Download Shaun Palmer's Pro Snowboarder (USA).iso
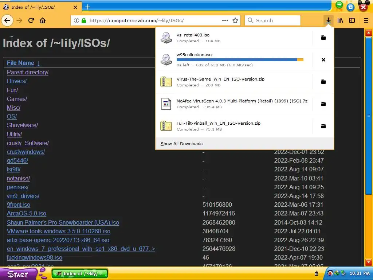This screenshot has height=280, width=373. [63, 223]
